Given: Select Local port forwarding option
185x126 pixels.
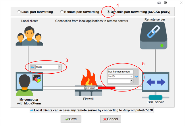Looking at the screenshot, I should [x=19, y=12].
